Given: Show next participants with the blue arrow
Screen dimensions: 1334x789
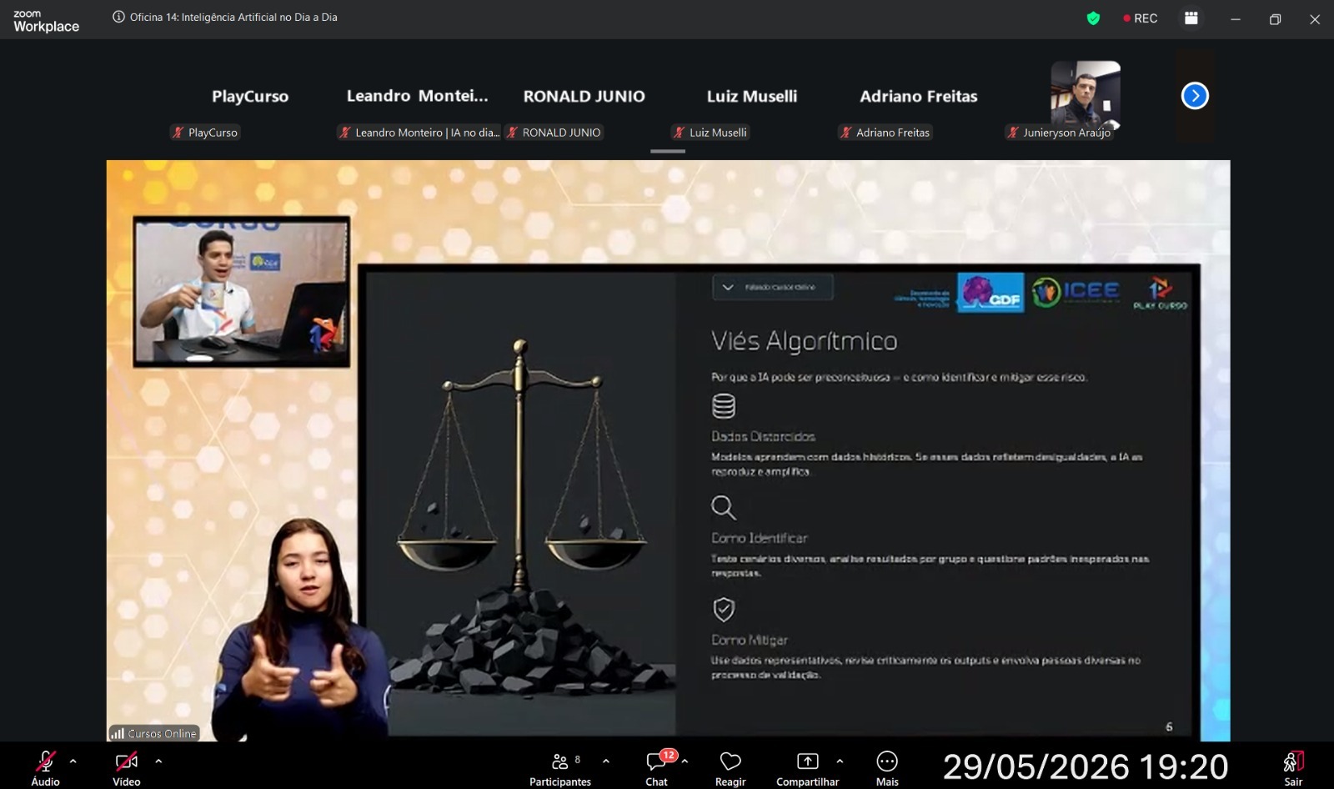Looking at the screenshot, I should click(1195, 96).
